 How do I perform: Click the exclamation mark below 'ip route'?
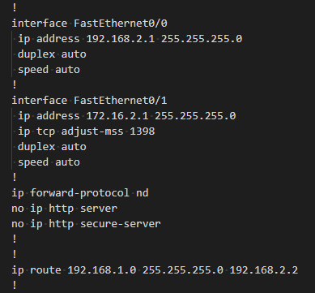click(x=15, y=286)
